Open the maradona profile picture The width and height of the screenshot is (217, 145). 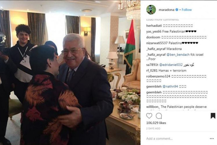[151, 9]
